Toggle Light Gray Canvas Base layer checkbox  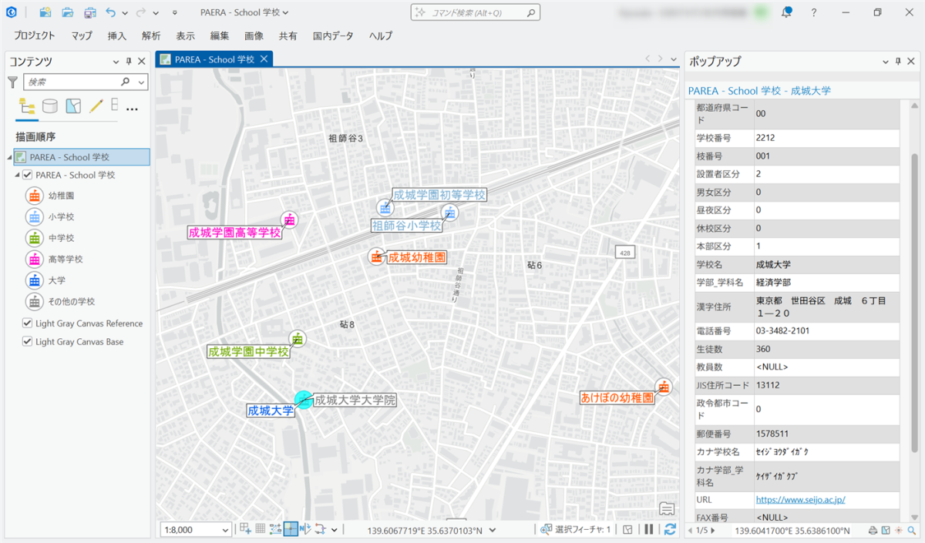click(x=28, y=342)
